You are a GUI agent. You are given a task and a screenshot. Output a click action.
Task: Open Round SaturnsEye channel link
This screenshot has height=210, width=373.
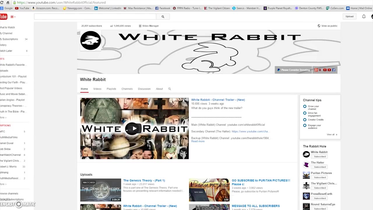click(x=323, y=204)
